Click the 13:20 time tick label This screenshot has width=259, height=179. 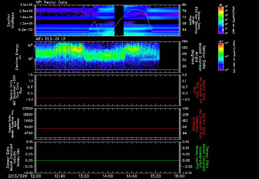(x=84, y=176)
